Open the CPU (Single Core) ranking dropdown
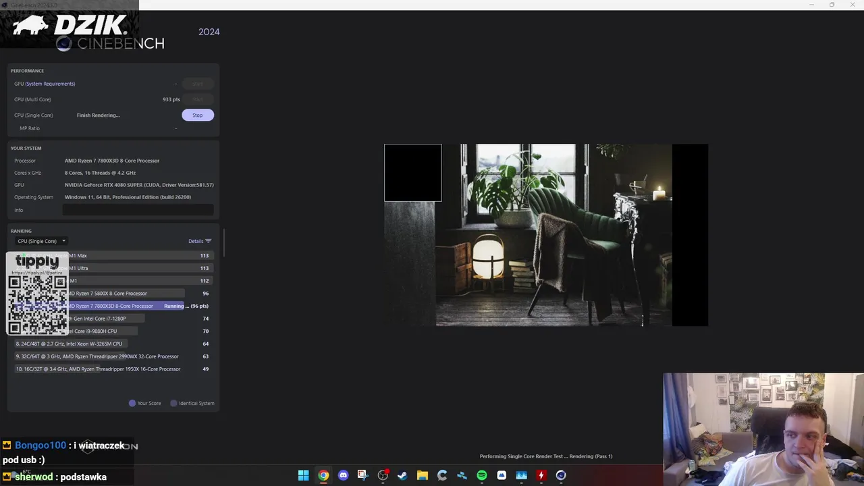864x486 pixels. pos(42,241)
